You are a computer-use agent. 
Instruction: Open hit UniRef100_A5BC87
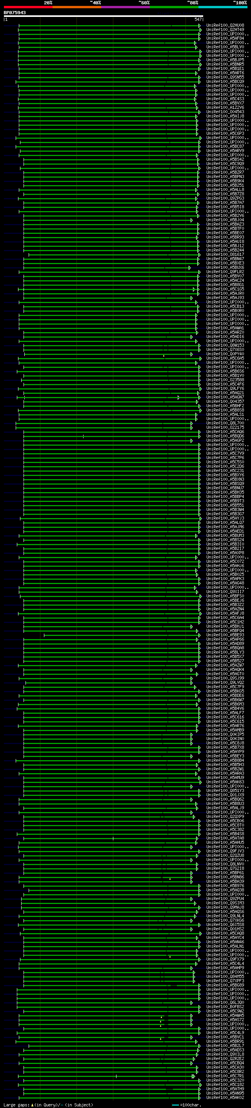(225, 146)
